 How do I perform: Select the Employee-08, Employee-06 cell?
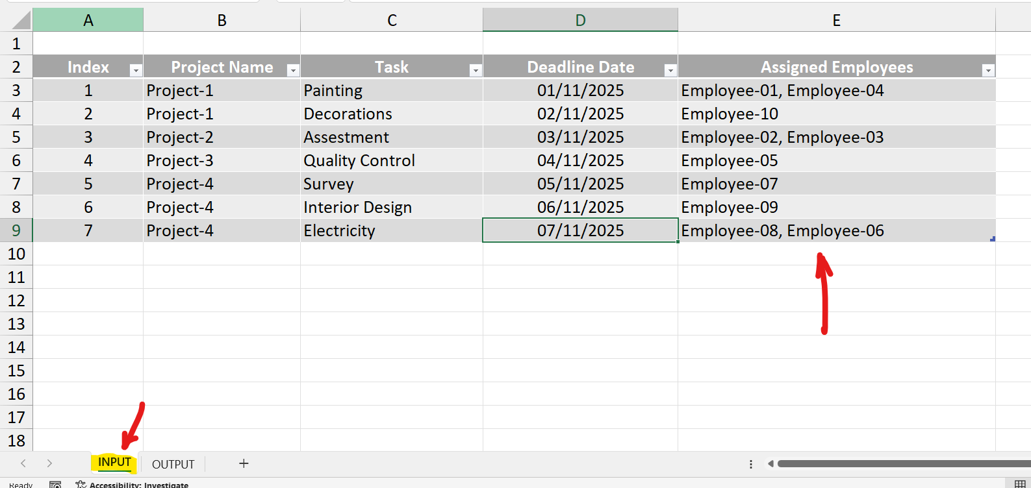pos(837,230)
